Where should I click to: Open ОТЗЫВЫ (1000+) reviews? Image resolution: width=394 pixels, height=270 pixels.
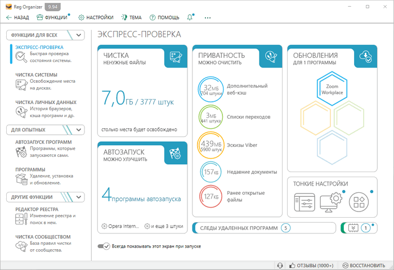pos(311,265)
